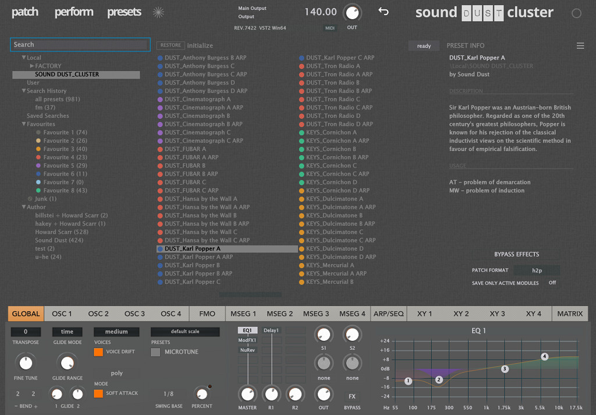This screenshot has width=596, height=415.
Task: Click the starburst icon next to presets
Action: (158, 12)
